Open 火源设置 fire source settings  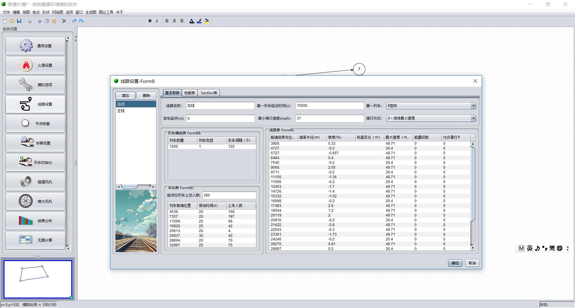click(x=35, y=65)
